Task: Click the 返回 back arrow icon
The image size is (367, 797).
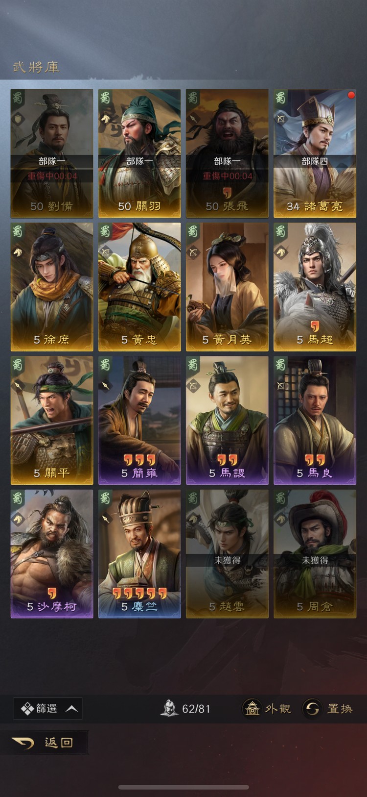Action: (x=23, y=743)
